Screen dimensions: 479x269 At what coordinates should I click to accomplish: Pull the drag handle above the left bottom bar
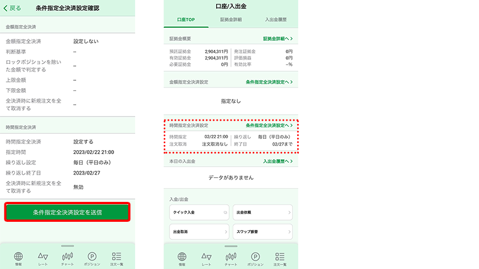point(67,246)
